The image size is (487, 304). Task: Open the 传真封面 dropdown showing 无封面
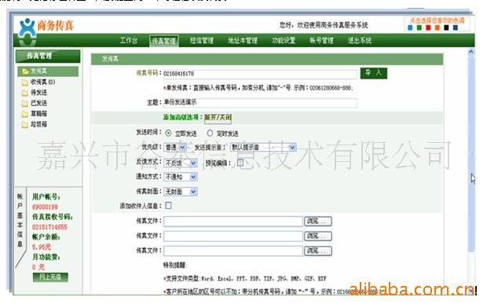click(181, 192)
